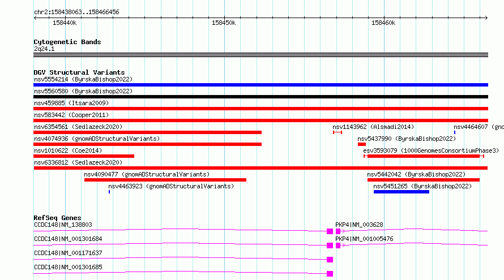Select the CCDC148 NM_001171637 magenta exon box
The height and width of the screenshot is (280, 504).
(x=330, y=260)
